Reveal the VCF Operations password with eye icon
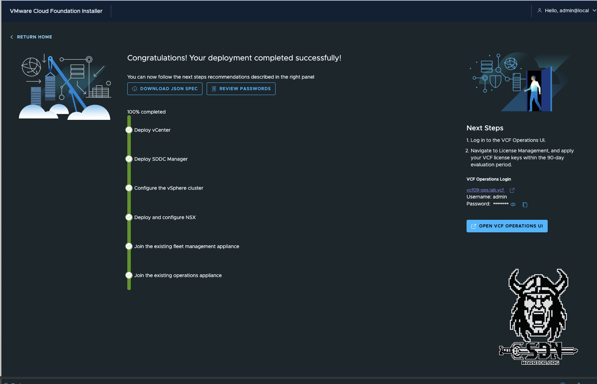The width and height of the screenshot is (597, 384). coord(513,204)
